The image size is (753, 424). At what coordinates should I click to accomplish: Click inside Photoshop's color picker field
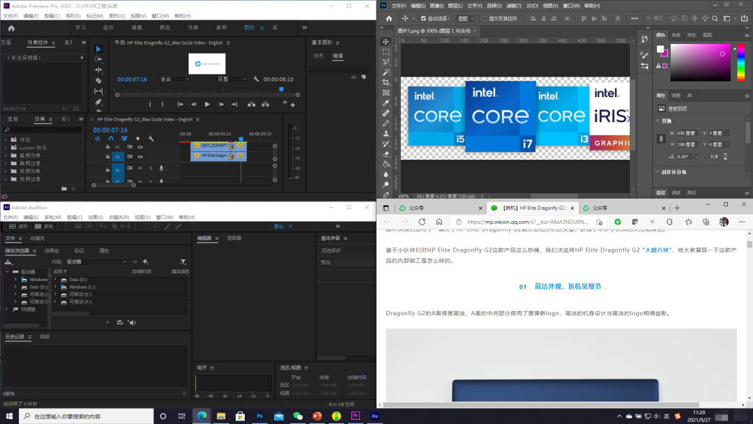(x=701, y=63)
